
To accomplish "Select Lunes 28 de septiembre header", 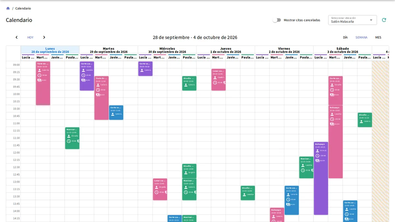I will coord(50,50).
